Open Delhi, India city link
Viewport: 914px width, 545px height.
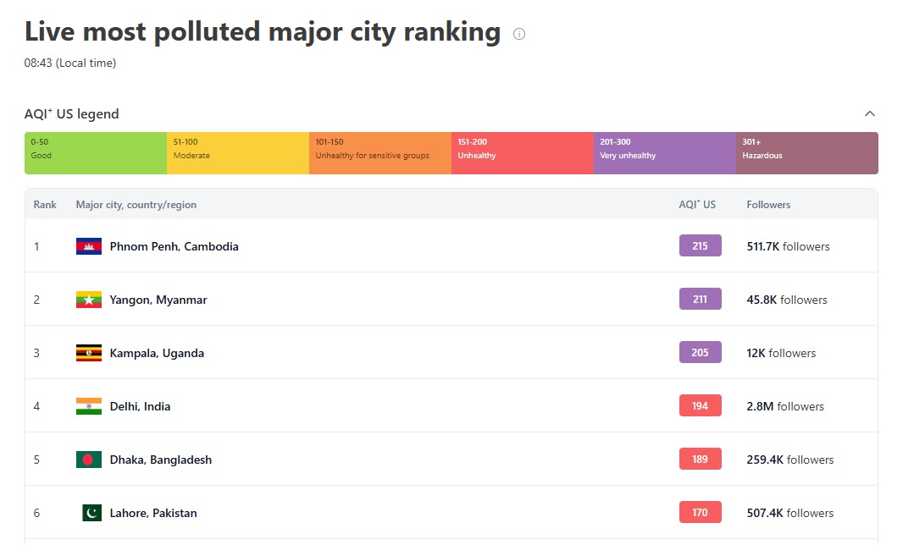140,406
